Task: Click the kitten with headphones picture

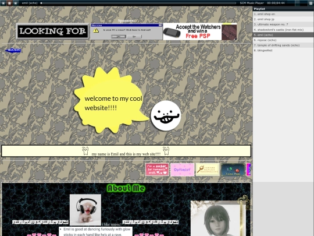Action: click(x=85, y=210)
